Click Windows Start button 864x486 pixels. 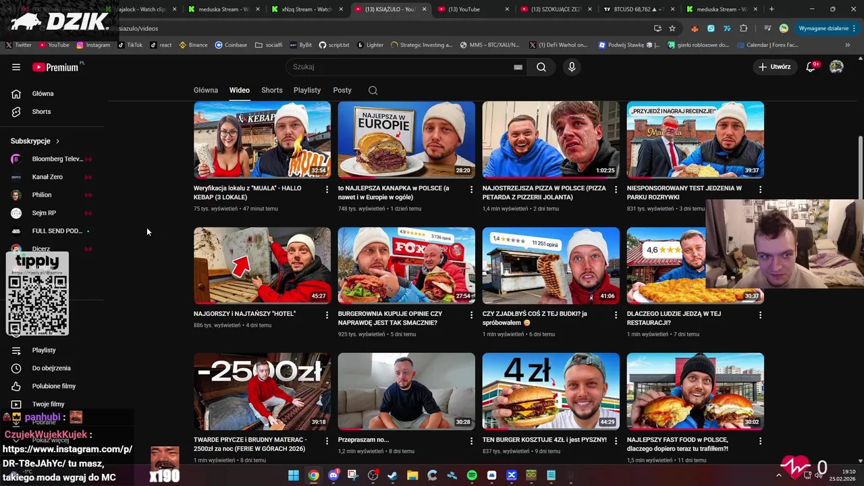[294, 475]
